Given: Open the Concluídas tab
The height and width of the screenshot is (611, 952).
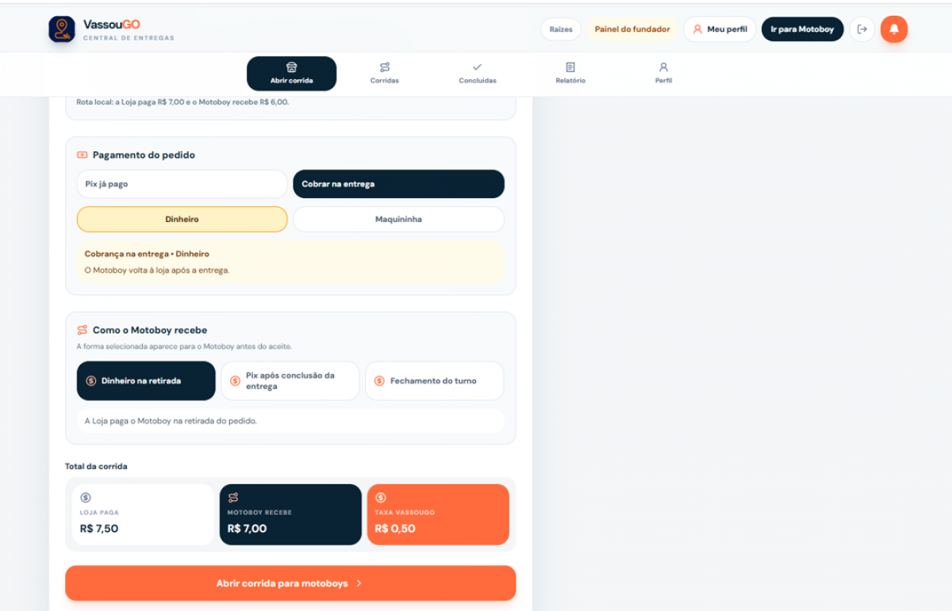Looking at the screenshot, I should (x=477, y=74).
